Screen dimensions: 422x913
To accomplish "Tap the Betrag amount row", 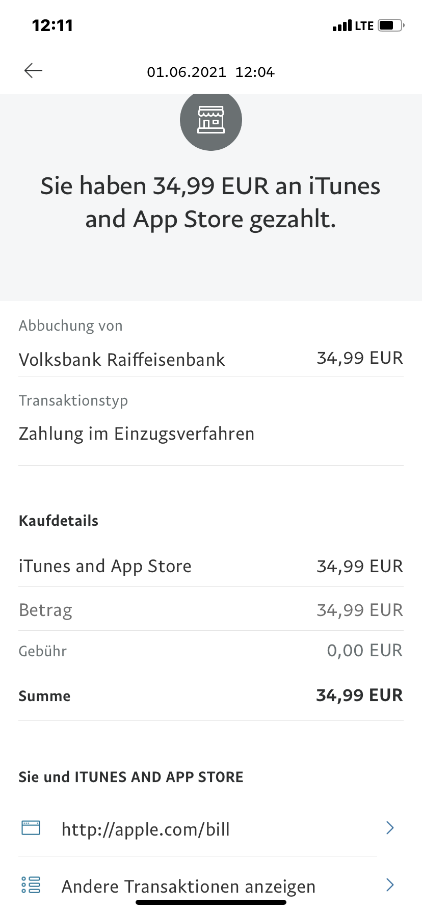I will point(210,610).
